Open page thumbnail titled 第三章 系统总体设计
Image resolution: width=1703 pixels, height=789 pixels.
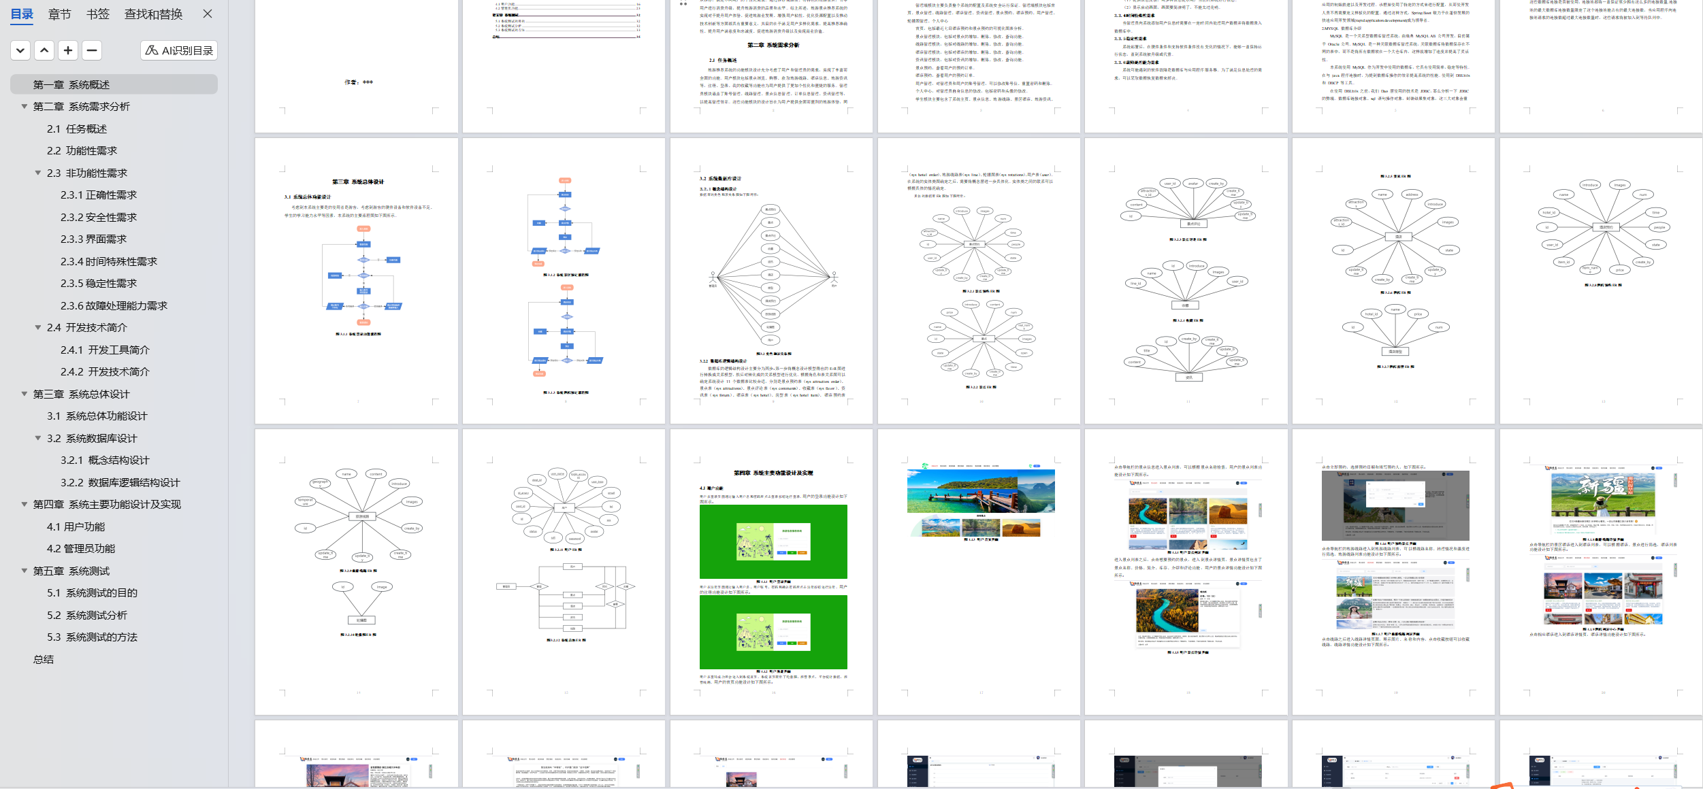pos(357,281)
